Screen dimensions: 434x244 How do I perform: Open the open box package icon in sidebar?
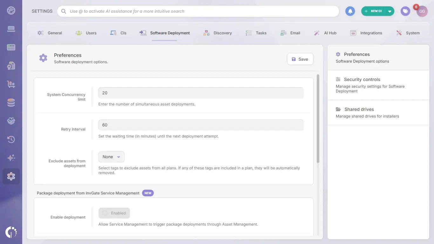tap(11, 121)
